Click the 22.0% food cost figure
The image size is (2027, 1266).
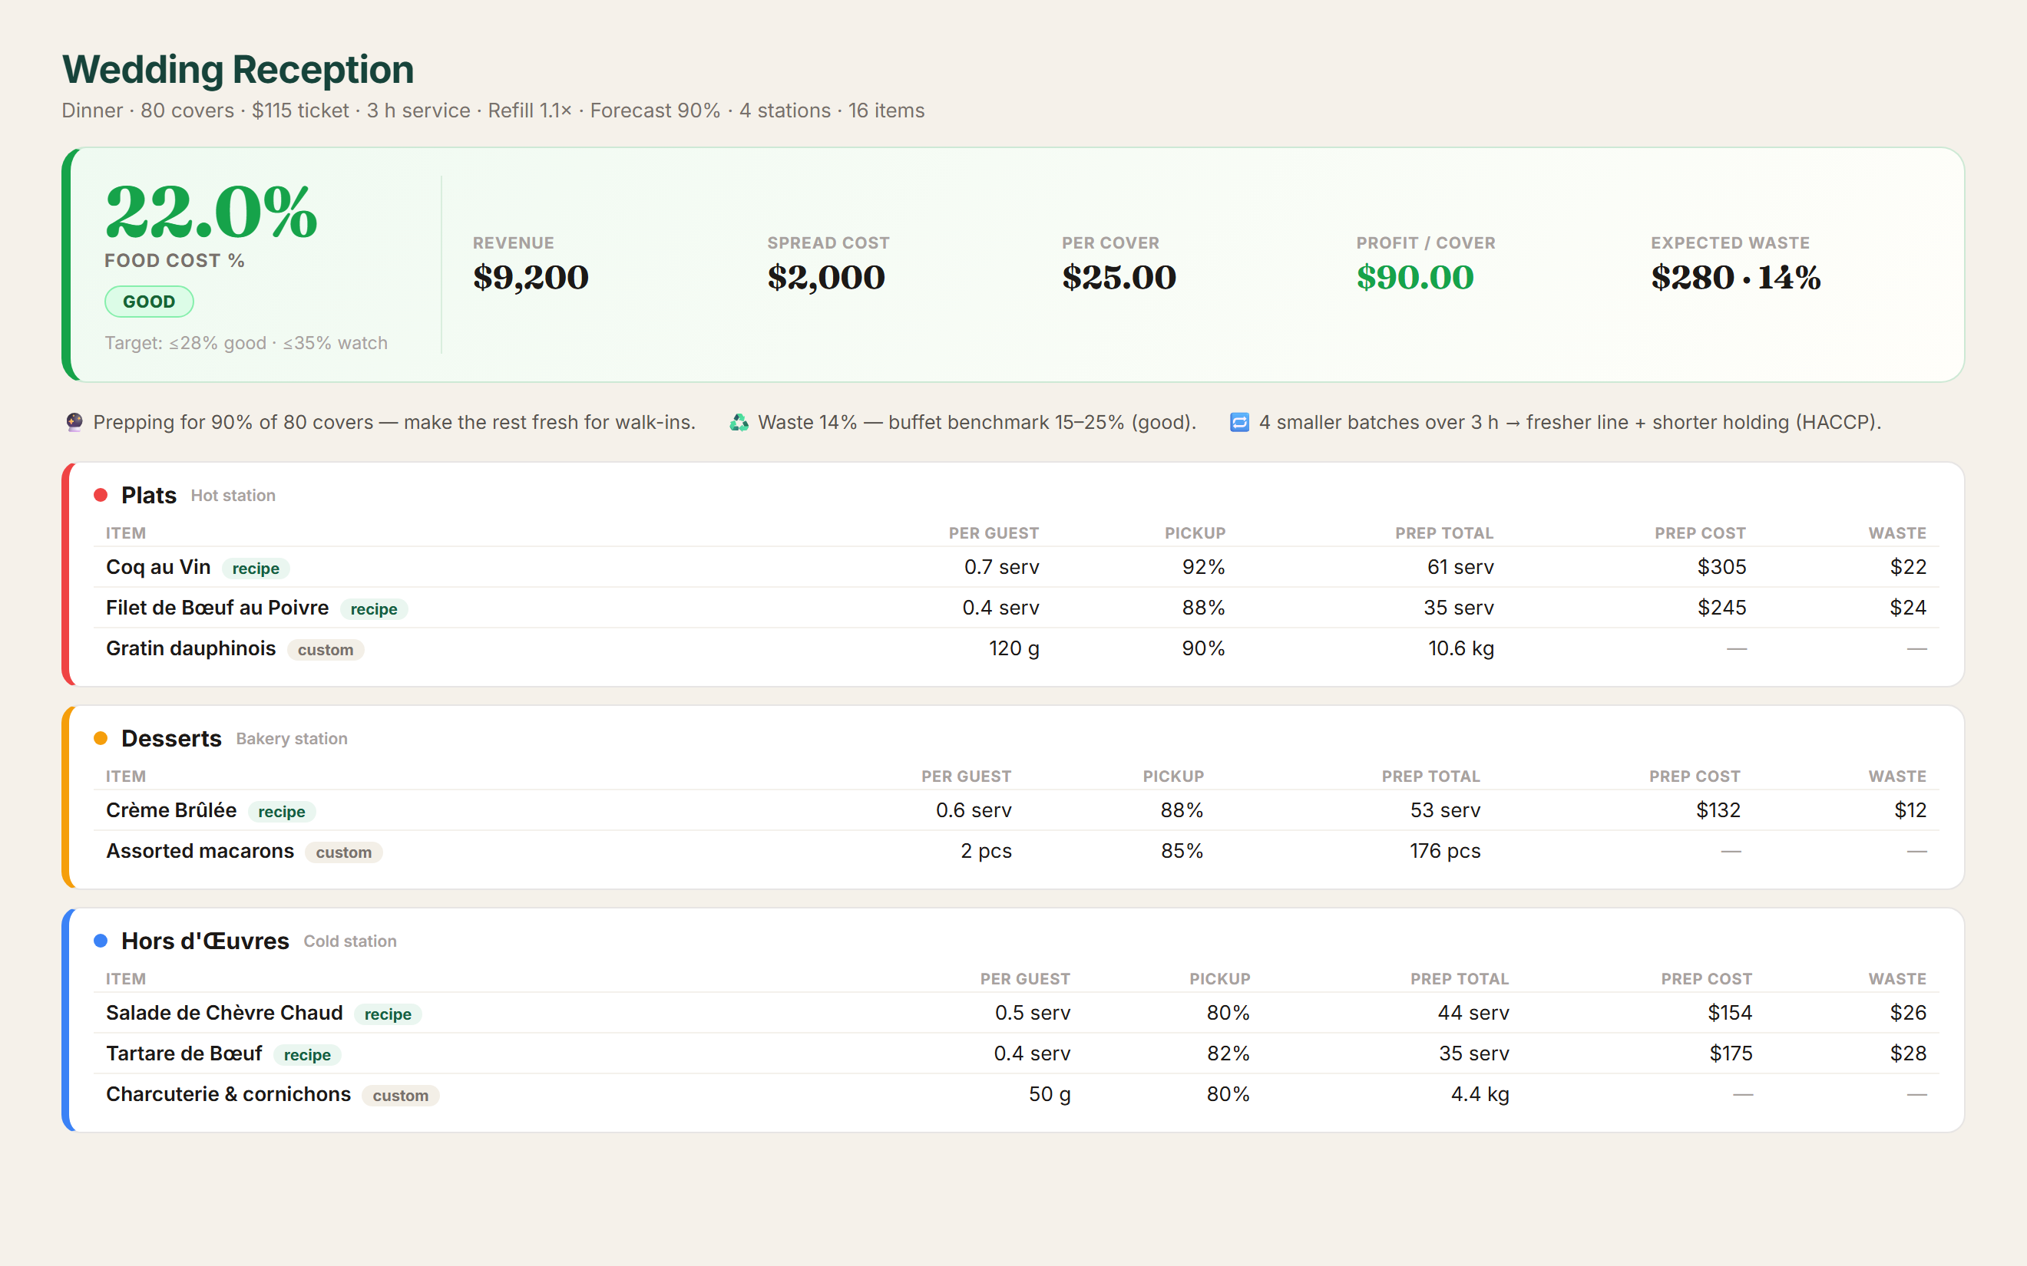tap(211, 213)
